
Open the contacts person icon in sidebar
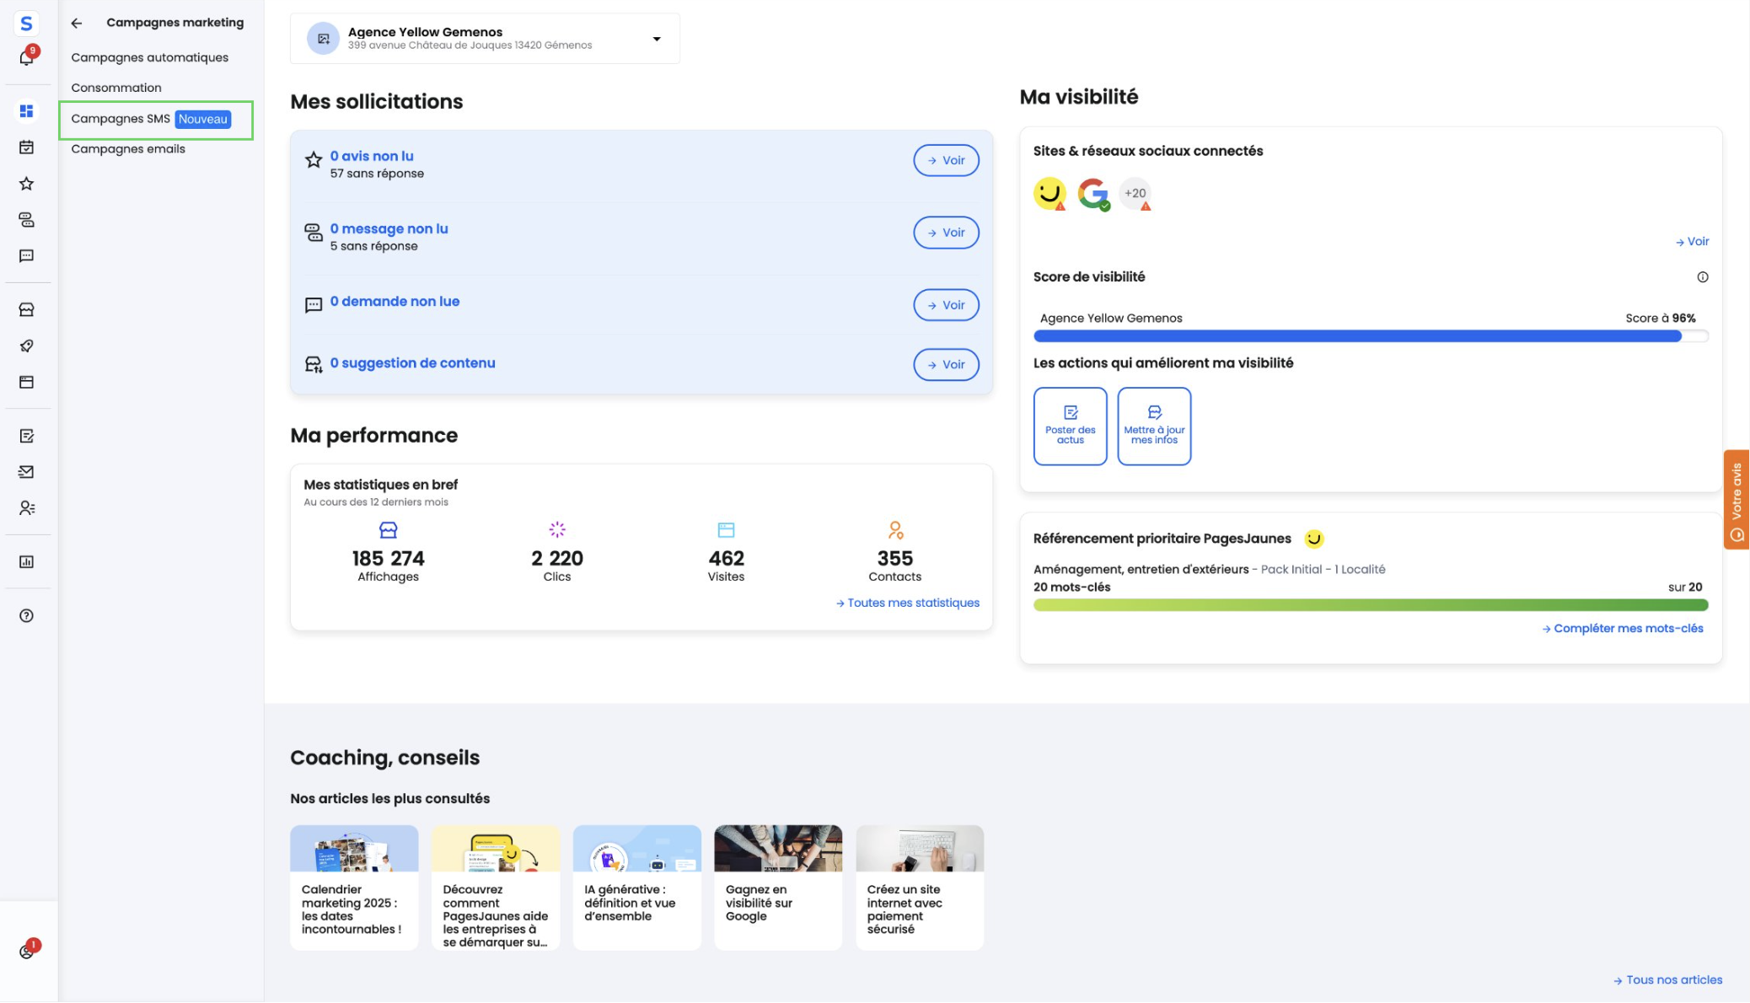point(26,508)
